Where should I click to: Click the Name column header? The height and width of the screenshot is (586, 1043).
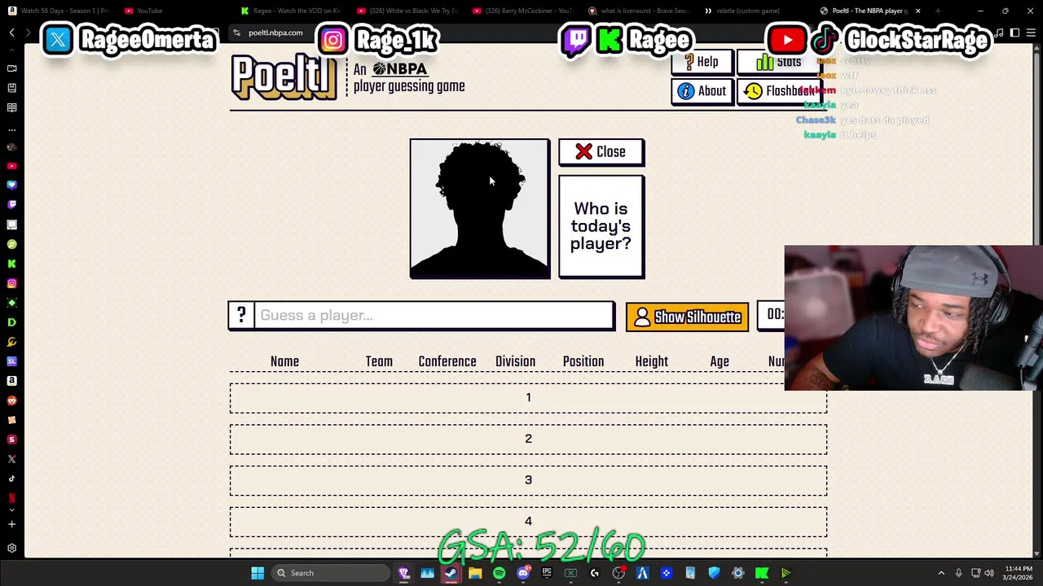pos(284,361)
